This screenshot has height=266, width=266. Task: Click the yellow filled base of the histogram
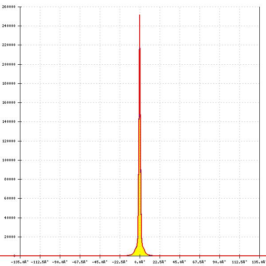click(140, 248)
